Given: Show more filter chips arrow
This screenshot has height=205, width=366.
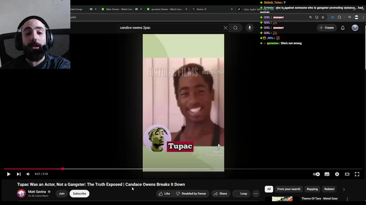Looking at the screenshot, I should point(344,189).
